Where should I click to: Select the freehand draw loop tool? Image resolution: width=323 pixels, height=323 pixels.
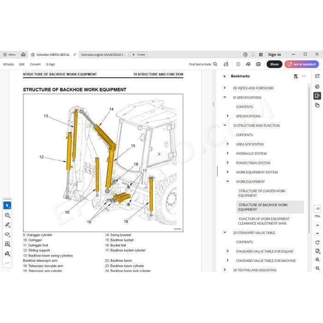pyautogui.click(x=7, y=234)
